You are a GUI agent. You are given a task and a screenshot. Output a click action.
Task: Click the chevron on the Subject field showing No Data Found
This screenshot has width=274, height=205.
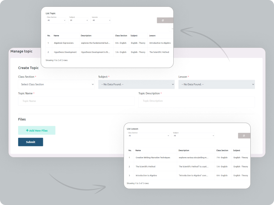[173, 84]
